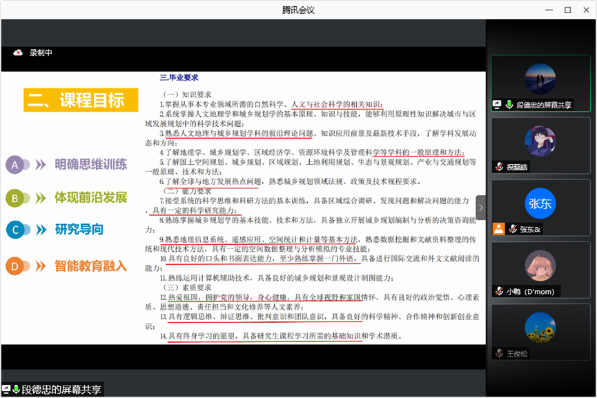Image resolution: width=597 pixels, height=398 pixels.
Task: Select 小鸭 (D'mom)'s video tile
Action: (x=540, y=266)
